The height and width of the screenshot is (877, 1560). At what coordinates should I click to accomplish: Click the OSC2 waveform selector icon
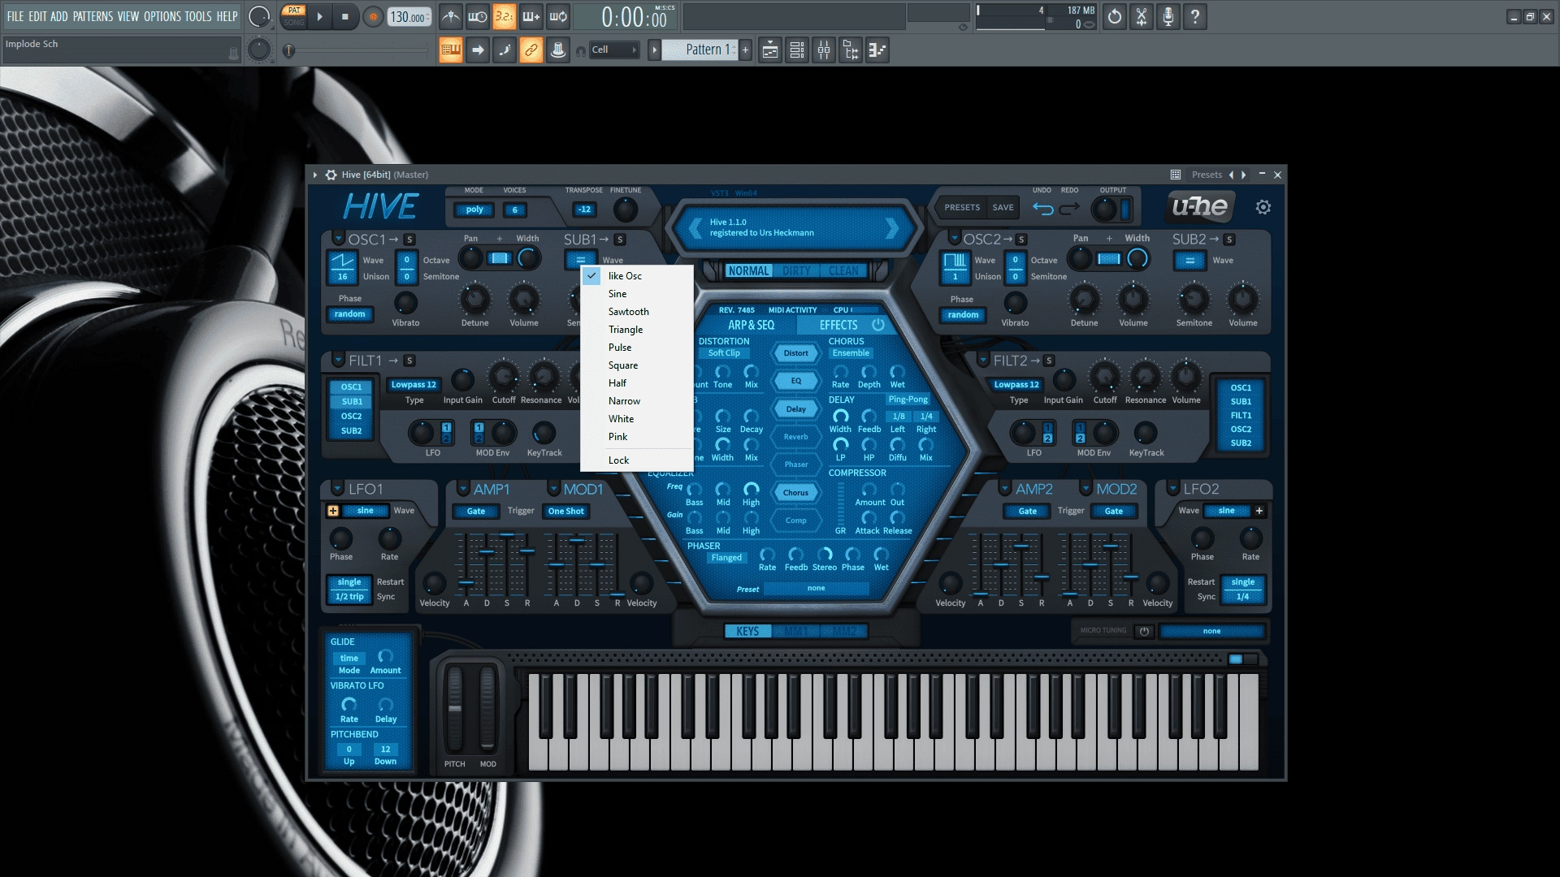tap(955, 260)
